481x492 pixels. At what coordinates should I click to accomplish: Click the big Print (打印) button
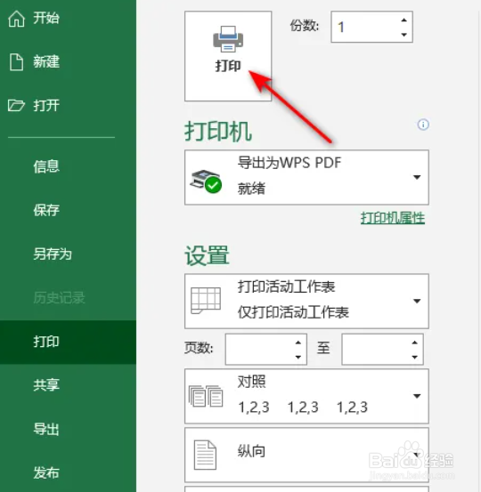(x=228, y=56)
